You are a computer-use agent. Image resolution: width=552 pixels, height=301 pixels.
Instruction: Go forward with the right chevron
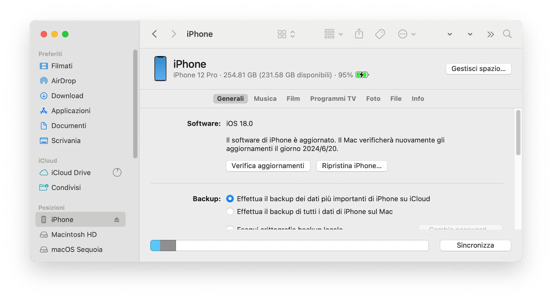click(174, 34)
